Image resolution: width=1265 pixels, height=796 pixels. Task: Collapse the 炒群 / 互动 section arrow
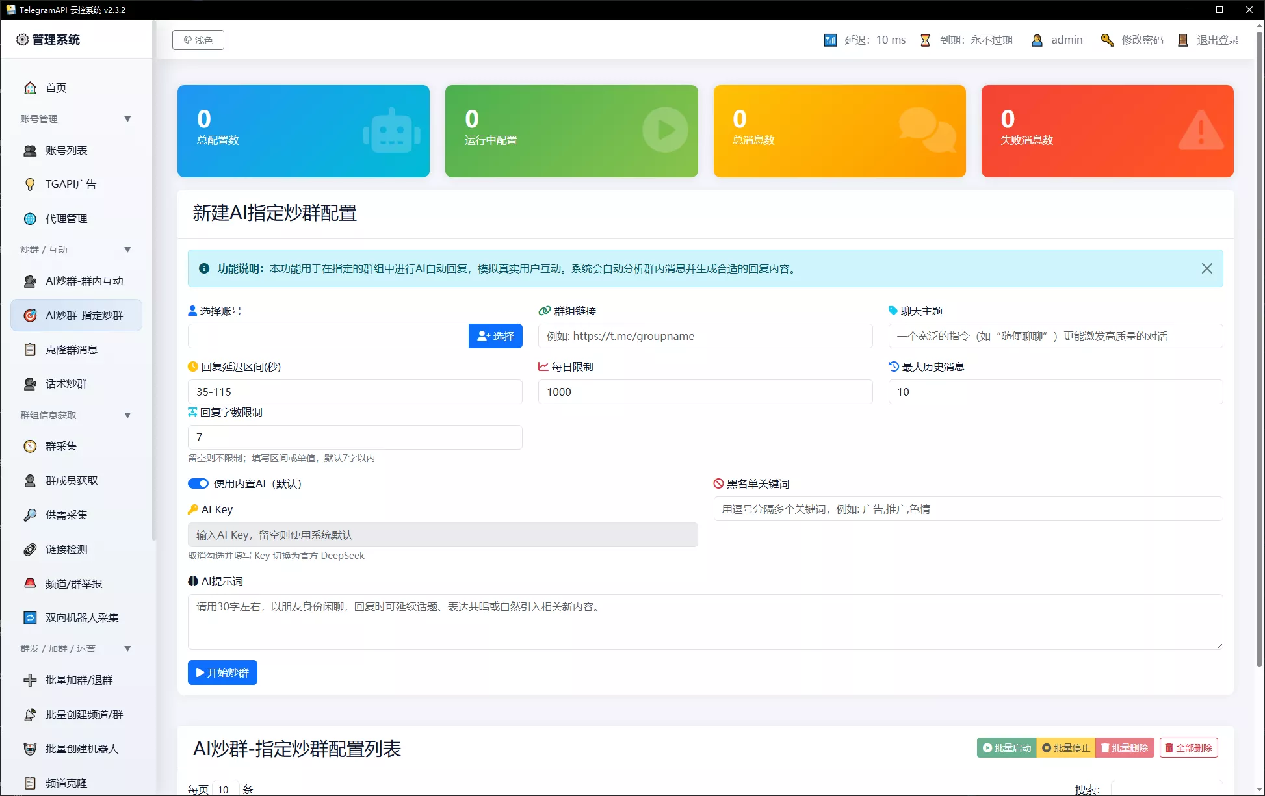click(x=127, y=250)
